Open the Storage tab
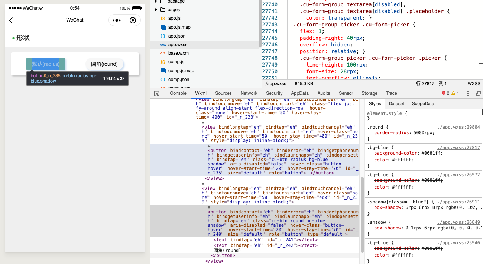483x264 pixels. point(369,93)
